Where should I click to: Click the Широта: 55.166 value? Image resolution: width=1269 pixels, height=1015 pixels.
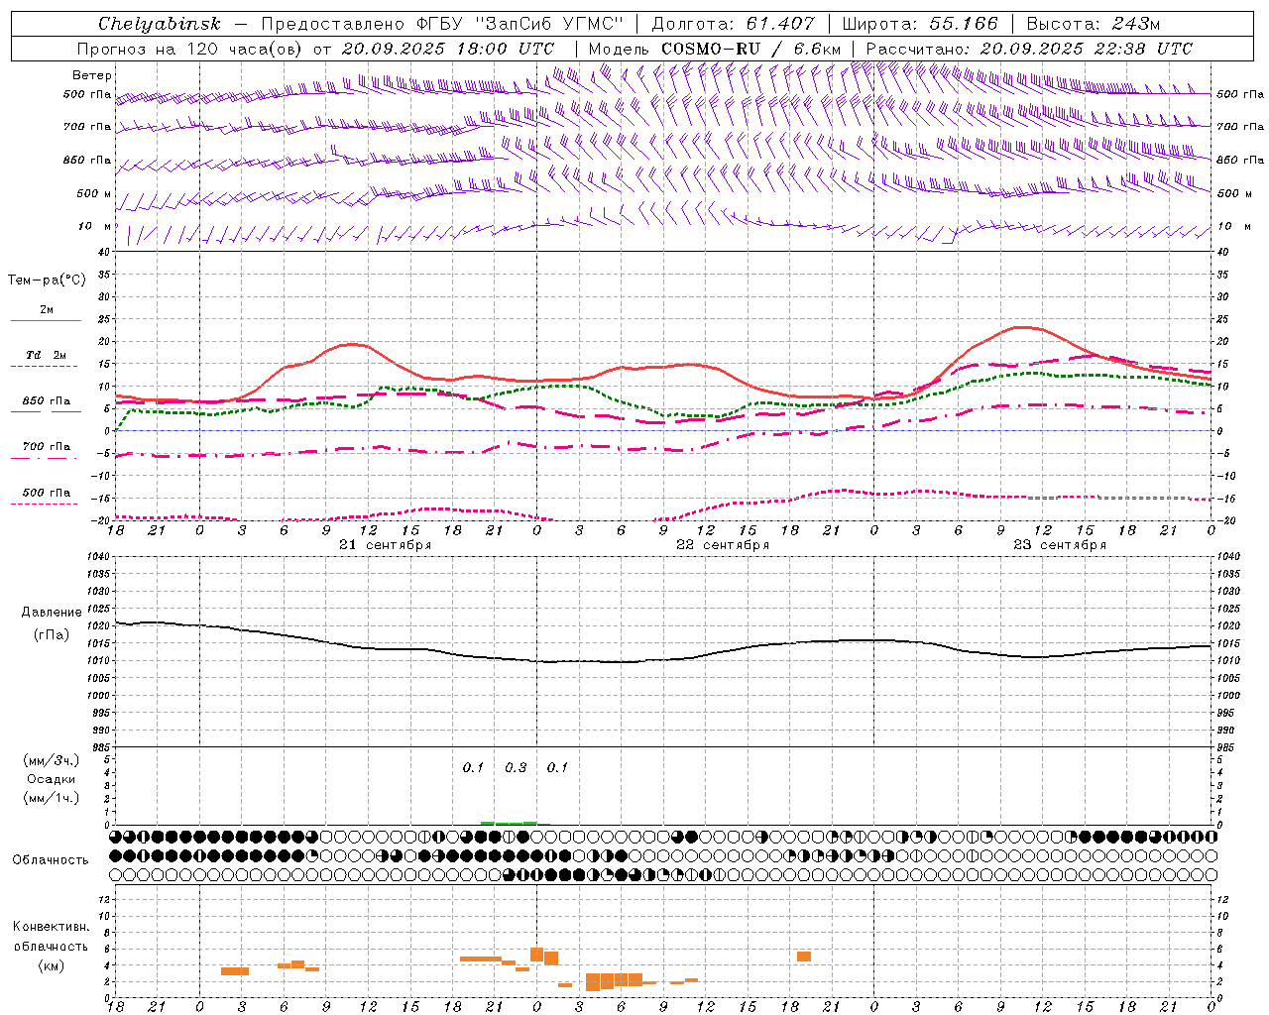(919, 24)
